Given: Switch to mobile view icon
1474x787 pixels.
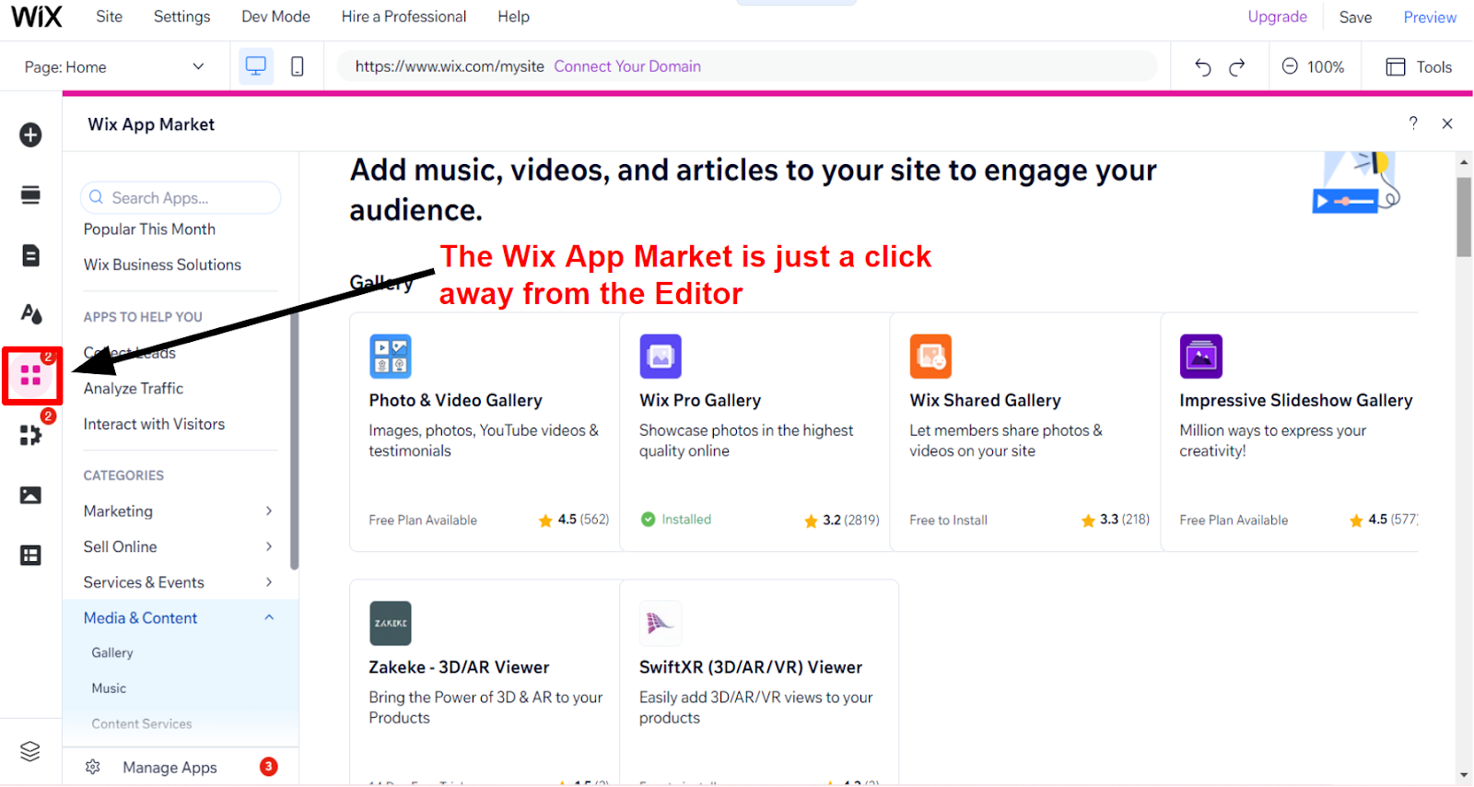Looking at the screenshot, I should pyautogui.click(x=298, y=66).
